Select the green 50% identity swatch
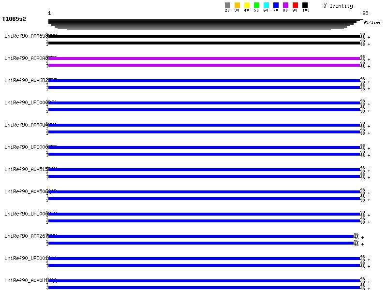Screen dimensions: 387x290 256,5
